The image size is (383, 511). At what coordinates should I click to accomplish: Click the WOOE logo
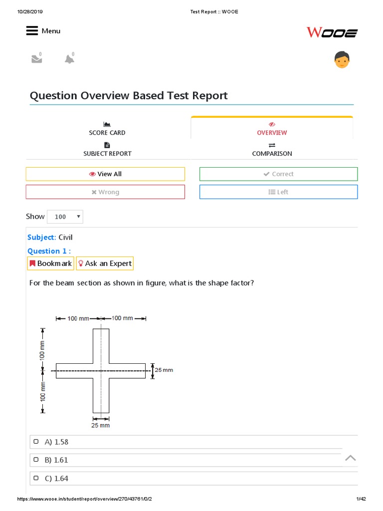332,33
